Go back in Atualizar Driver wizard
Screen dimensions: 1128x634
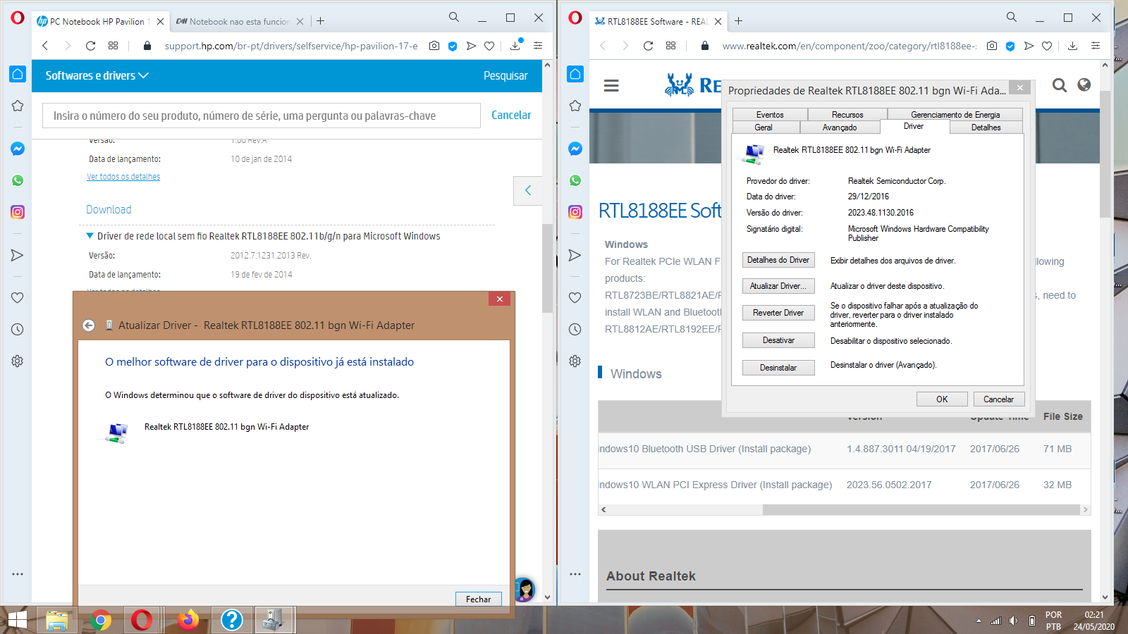tap(88, 325)
